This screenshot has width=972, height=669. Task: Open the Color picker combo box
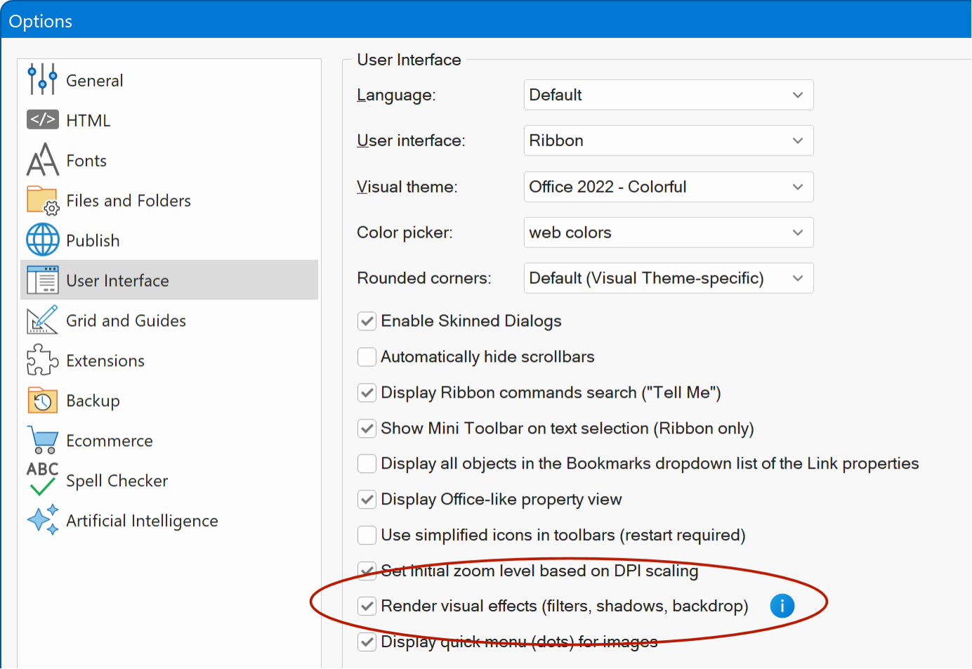pyautogui.click(x=668, y=233)
